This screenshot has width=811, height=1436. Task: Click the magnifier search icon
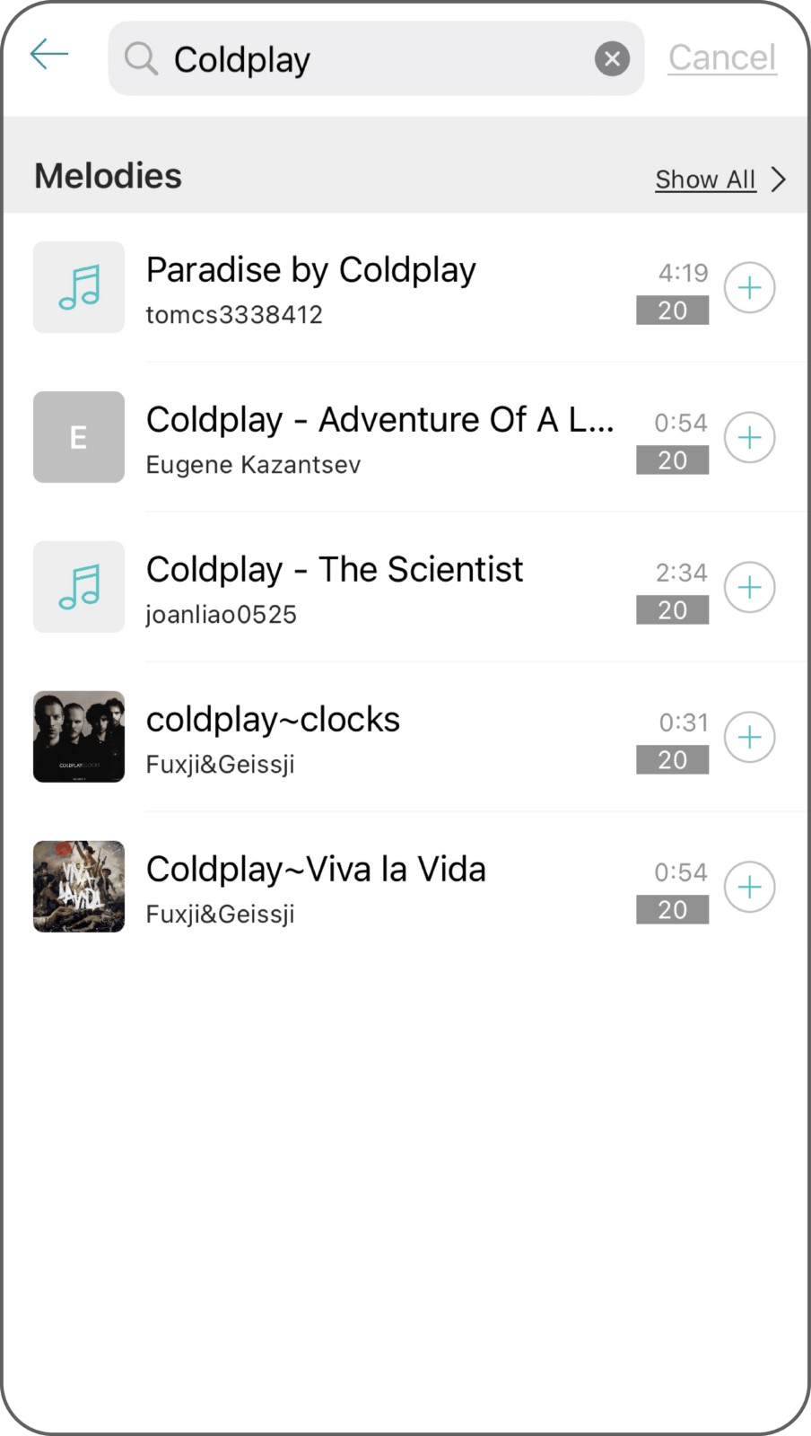click(141, 59)
